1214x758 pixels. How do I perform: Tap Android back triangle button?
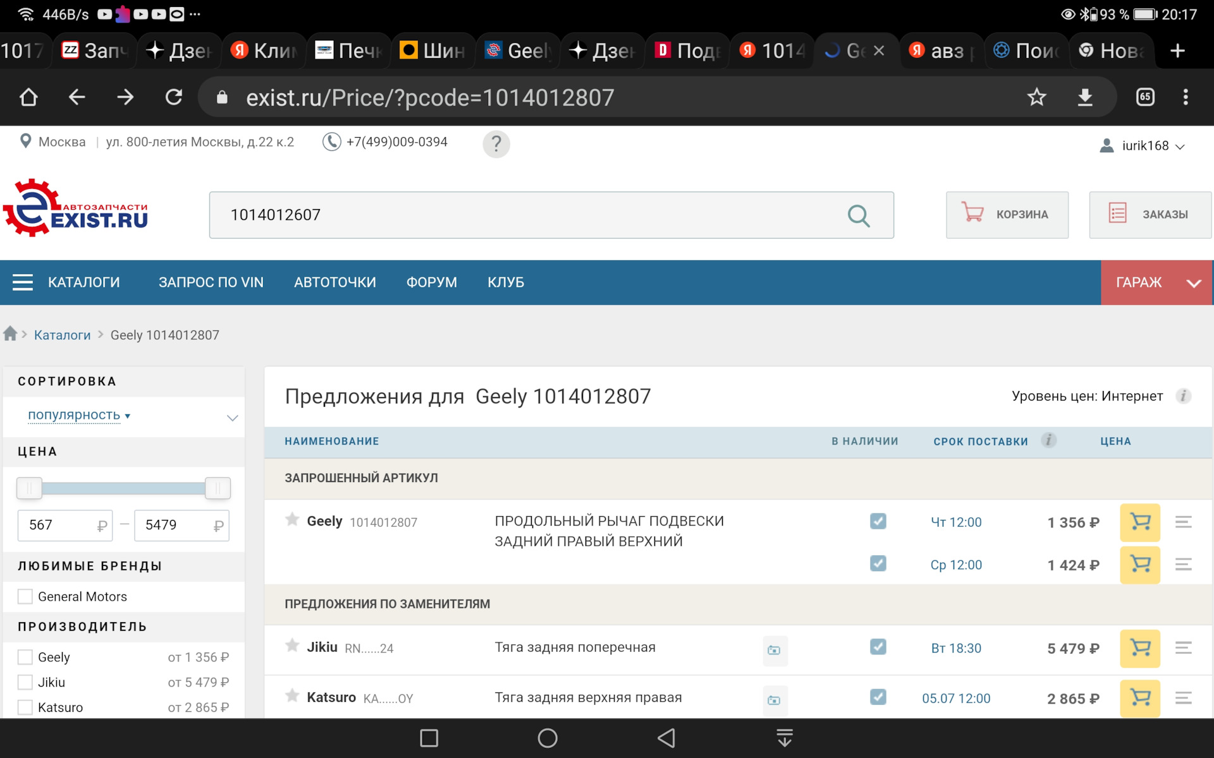(666, 738)
